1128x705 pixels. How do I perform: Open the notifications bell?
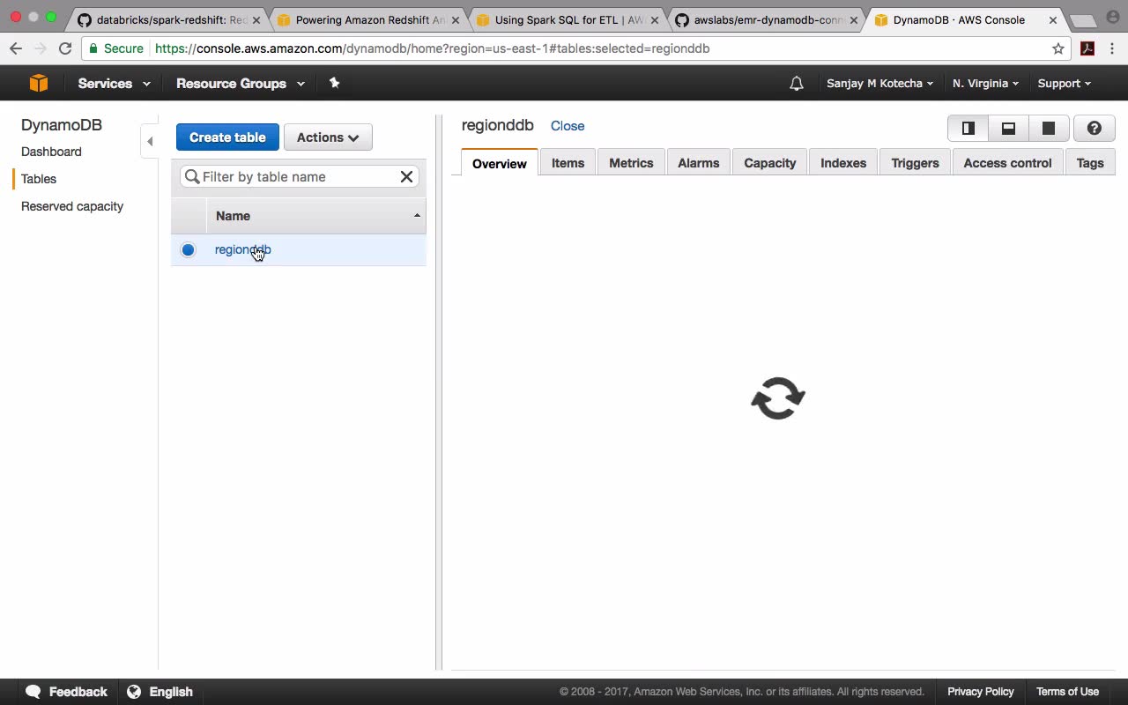(x=797, y=84)
